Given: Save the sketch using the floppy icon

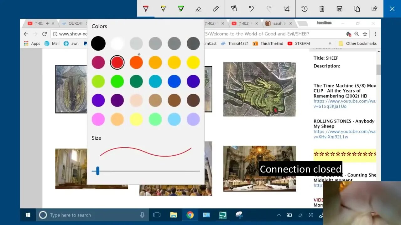Looking at the screenshot, I should click(x=340, y=9).
